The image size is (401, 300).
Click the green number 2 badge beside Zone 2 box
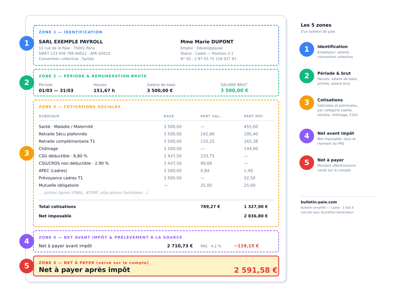pyautogui.click(x=27, y=83)
